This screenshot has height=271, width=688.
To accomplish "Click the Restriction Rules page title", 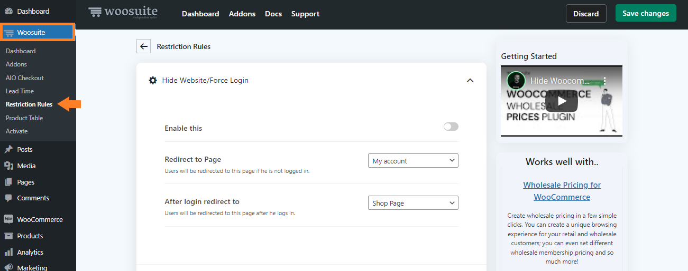I will tap(184, 46).
